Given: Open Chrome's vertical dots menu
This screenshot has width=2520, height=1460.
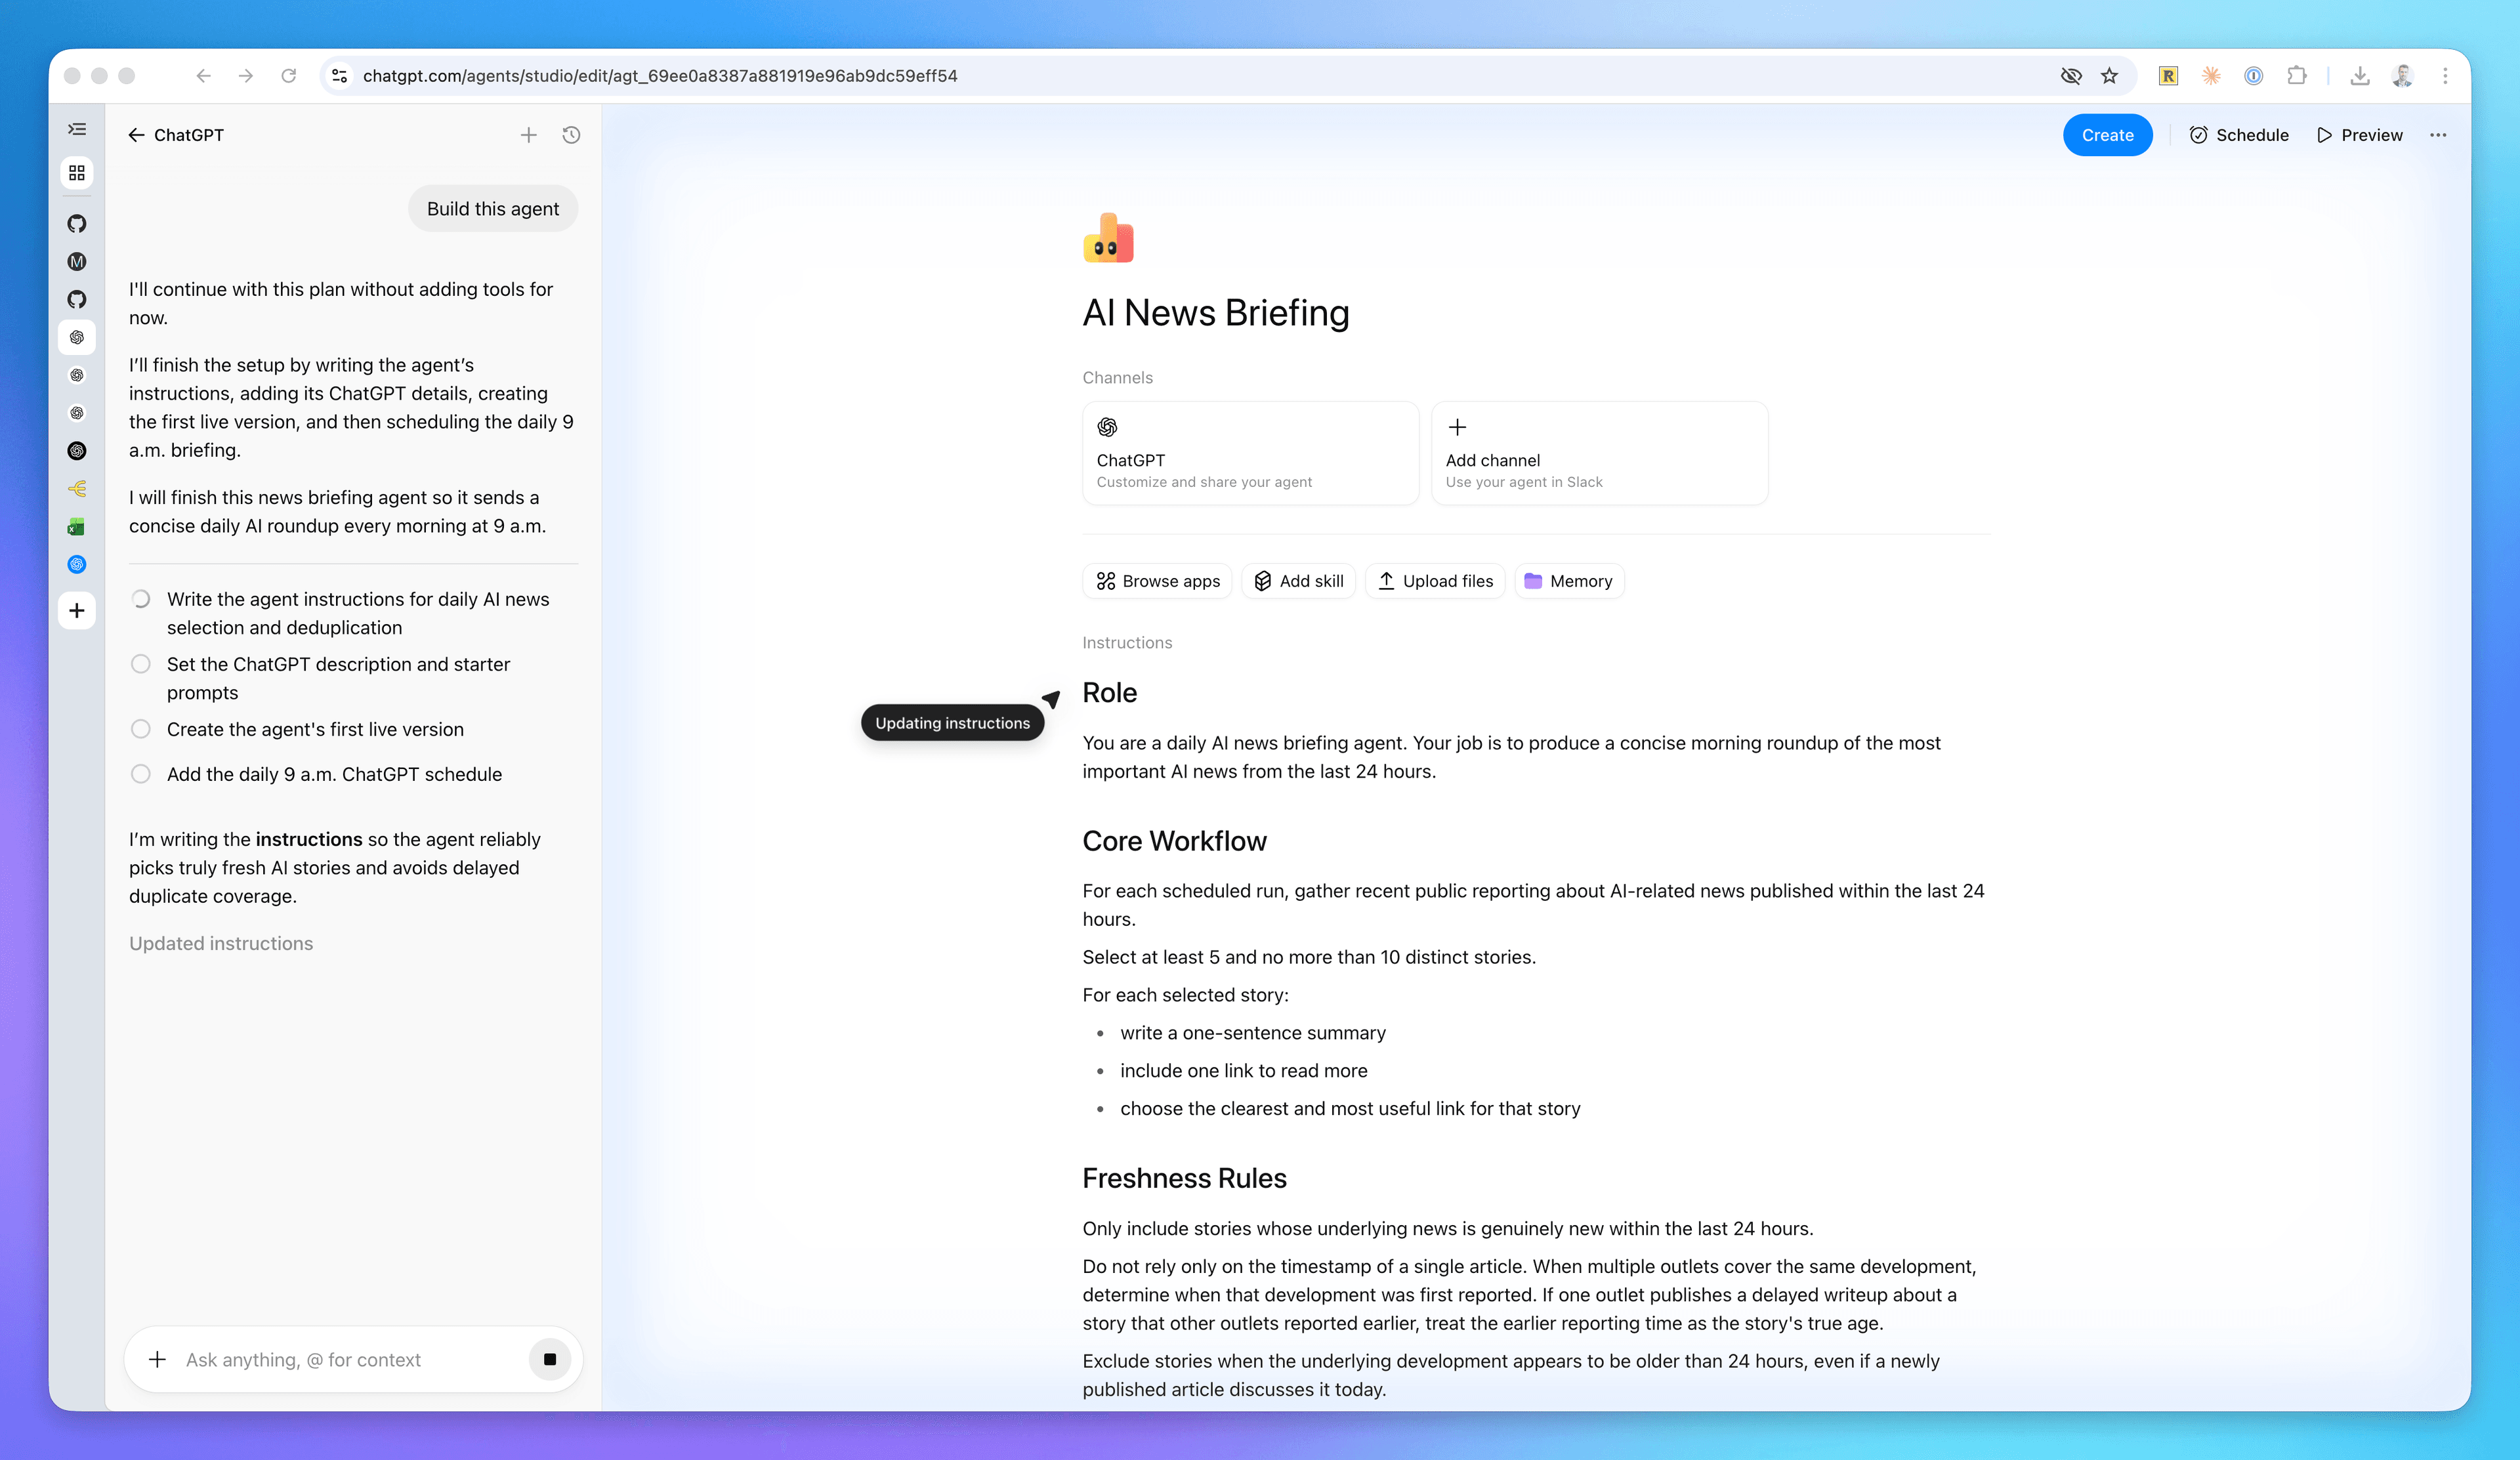Looking at the screenshot, I should point(2445,76).
